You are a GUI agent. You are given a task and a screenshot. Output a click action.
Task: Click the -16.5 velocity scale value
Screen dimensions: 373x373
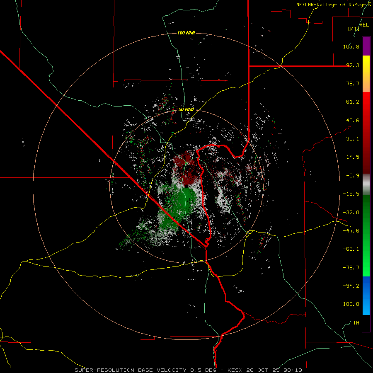click(x=351, y=194)
